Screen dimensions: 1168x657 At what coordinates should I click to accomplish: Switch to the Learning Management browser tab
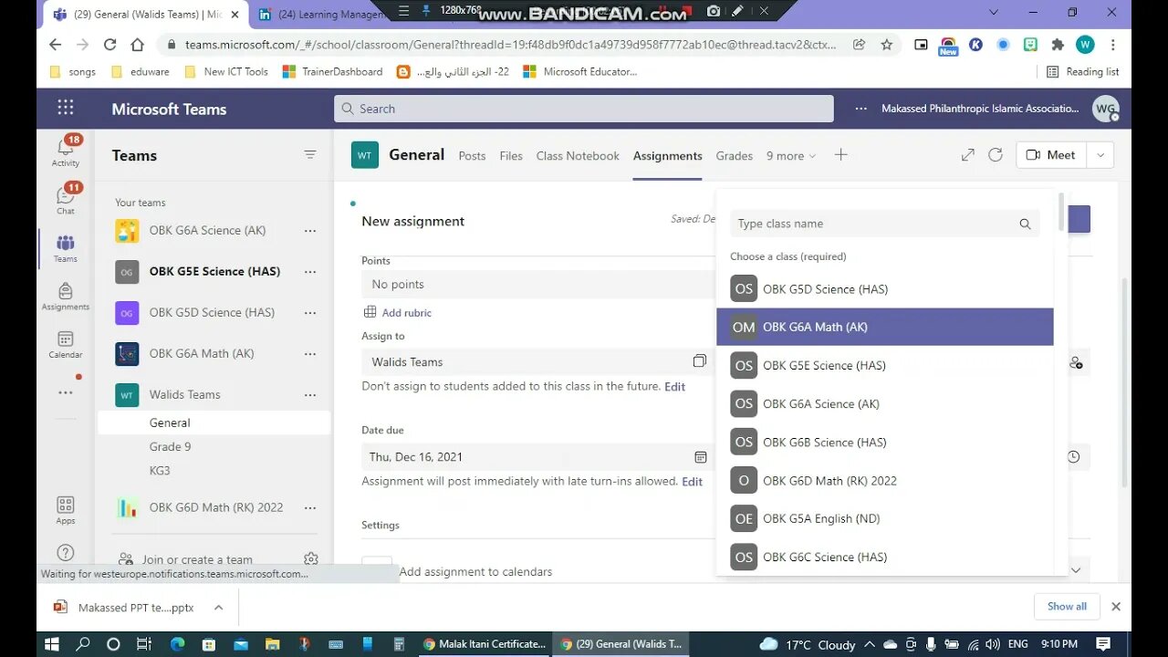tap(322, 14)
